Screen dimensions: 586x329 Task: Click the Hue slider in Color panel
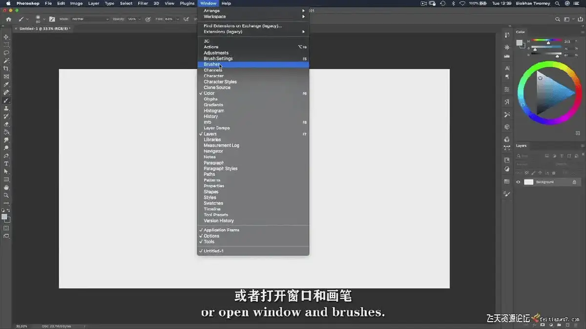(548, 40)
